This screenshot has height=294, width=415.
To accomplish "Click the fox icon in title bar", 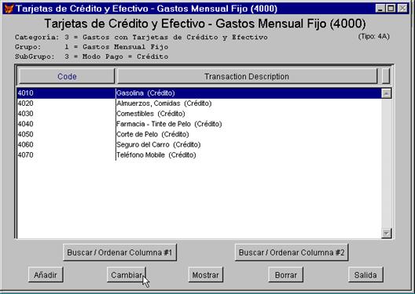I will (9, 9).
